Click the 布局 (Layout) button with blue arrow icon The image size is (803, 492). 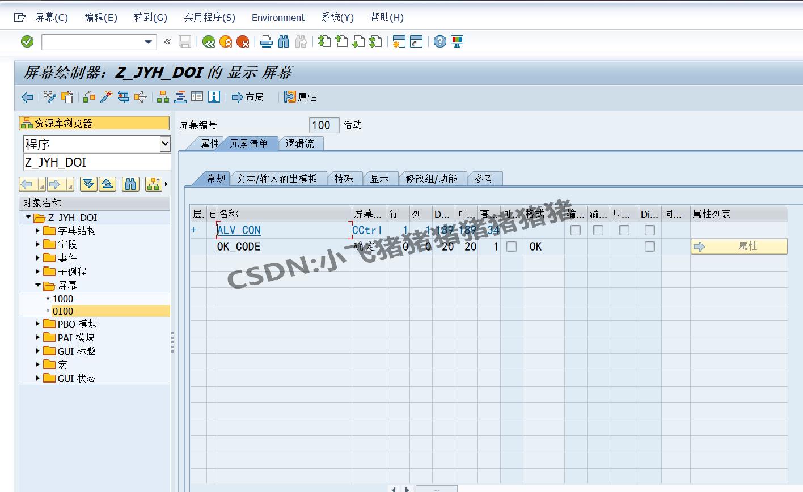(x=248, y=96)
